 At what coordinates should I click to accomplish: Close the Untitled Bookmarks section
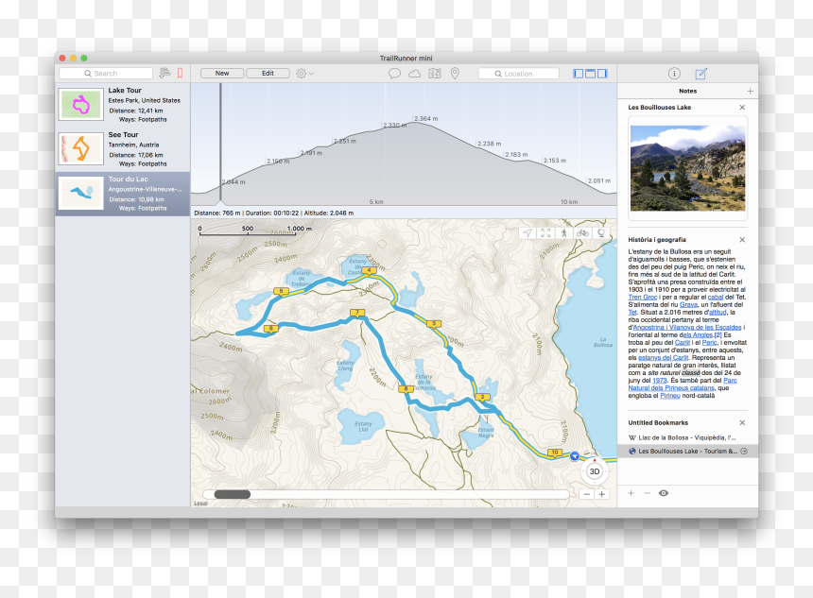pos(742,423)
